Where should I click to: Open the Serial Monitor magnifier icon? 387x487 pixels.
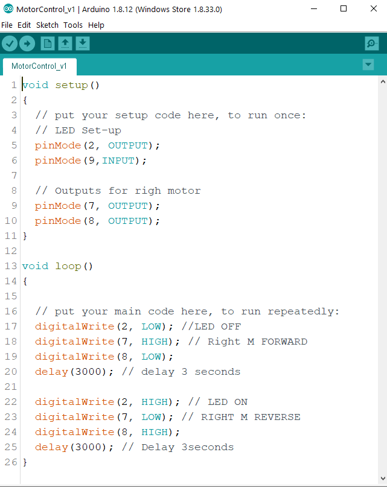[x=371, y=43]
